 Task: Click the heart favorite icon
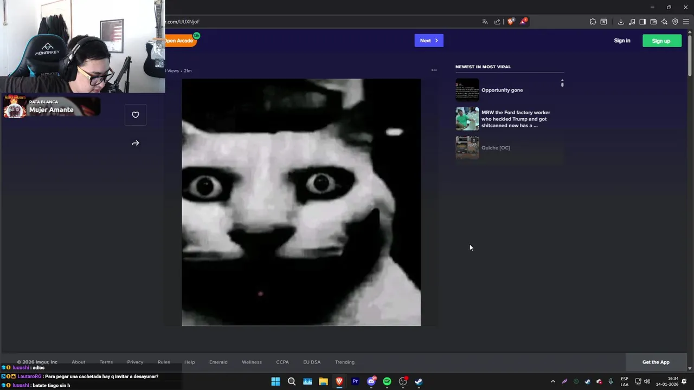(136, 115)
